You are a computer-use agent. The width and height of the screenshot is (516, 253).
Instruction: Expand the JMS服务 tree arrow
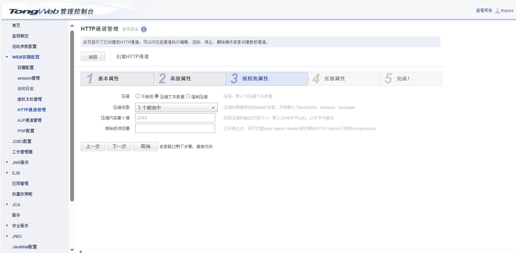pos(7,162)
